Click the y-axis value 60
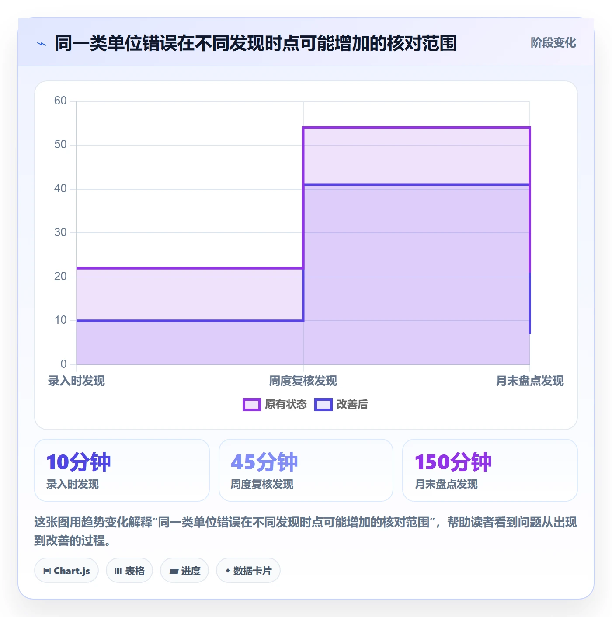This screenshot has width=612, height=617. (x=60, y=101)
